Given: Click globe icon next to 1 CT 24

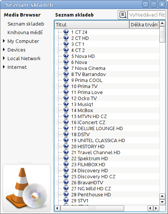Looking at the screenshot, I should tap(66, 32).
